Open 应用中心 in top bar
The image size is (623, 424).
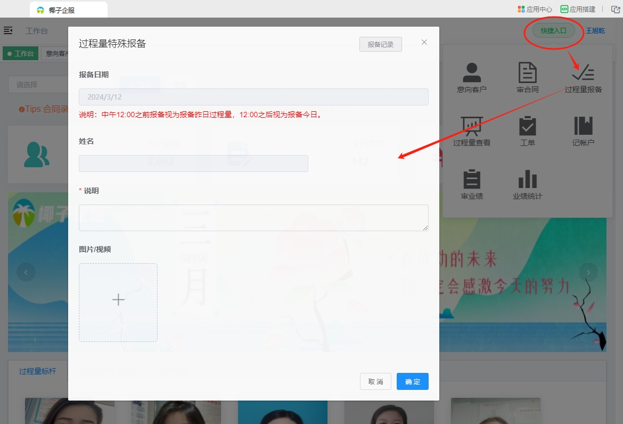(535, 9)
